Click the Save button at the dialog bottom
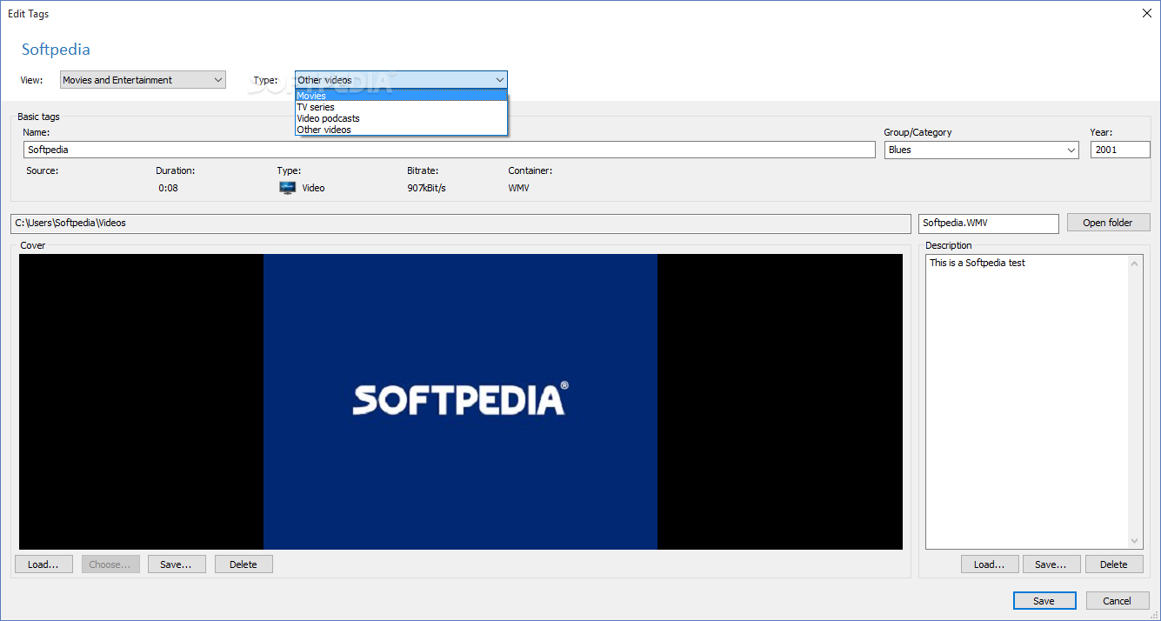1161x621 pixels. click(1044, 601)
